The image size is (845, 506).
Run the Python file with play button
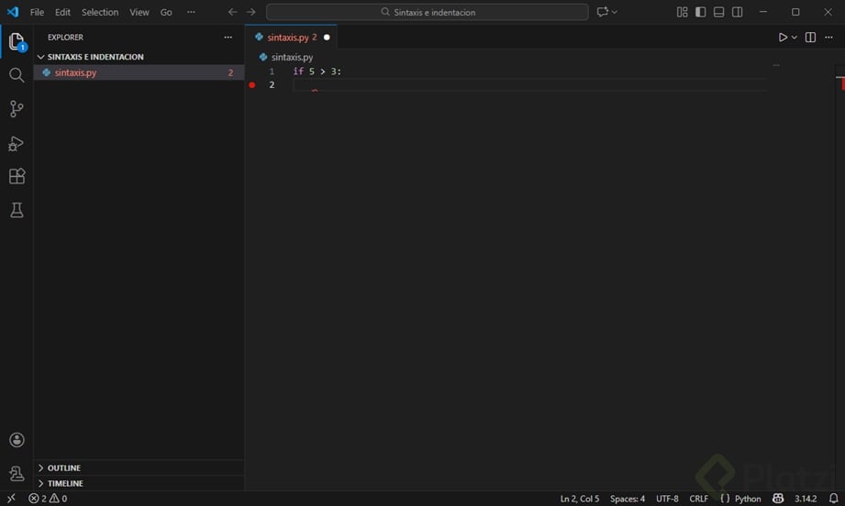pyautogui.click(x=783, y=38)
